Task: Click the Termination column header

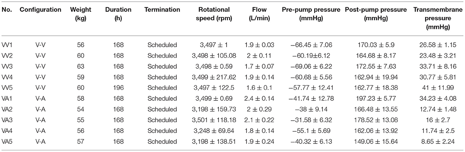Action: point(162,10)
